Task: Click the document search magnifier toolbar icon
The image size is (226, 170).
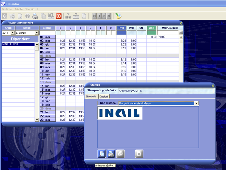Action: [x=84, y=16]
